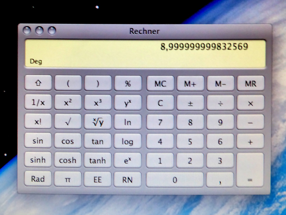Compute natural log with ln
This screenshot has width=286, height=215.
pyautogui.click(x=128, y=122)
